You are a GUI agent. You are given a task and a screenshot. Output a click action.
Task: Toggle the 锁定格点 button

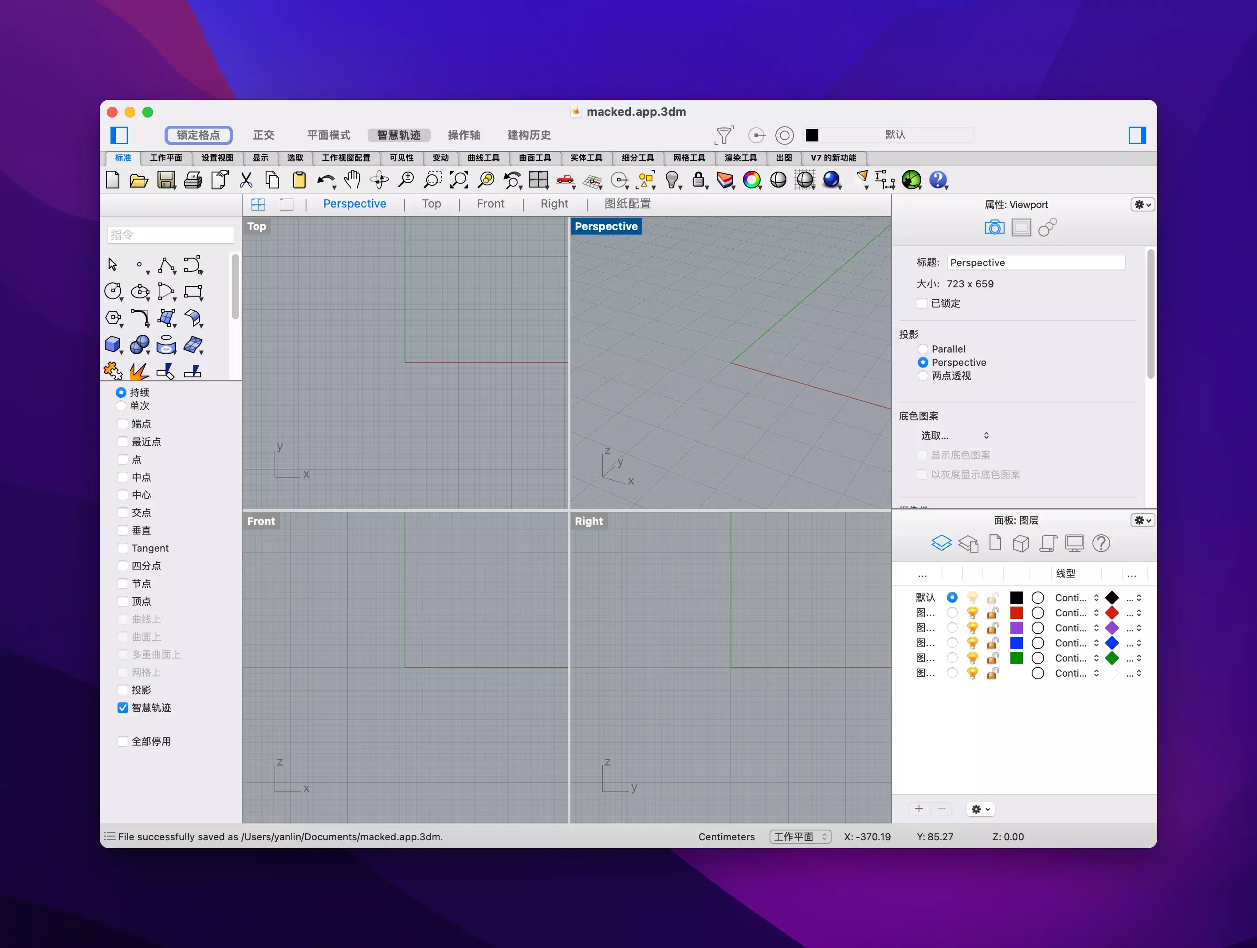198,135
